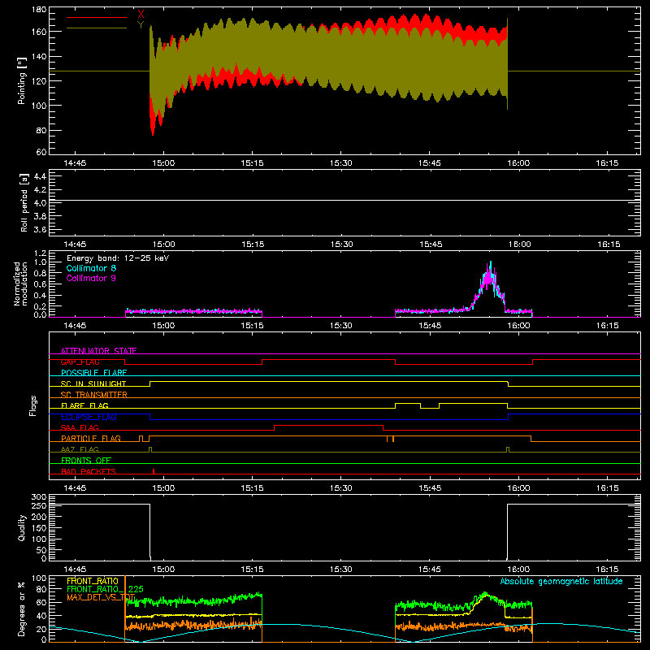Click the 16:00 label under the Flags plot

click(x=518, y=488)
